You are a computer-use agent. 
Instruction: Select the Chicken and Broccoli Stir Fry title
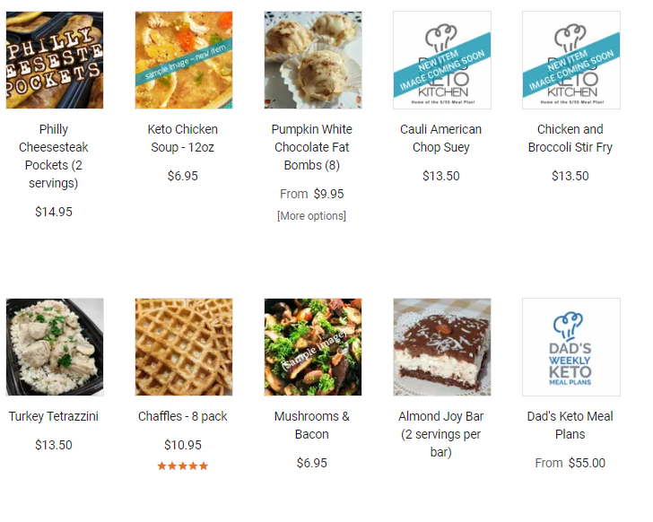(x=570, y=138)
